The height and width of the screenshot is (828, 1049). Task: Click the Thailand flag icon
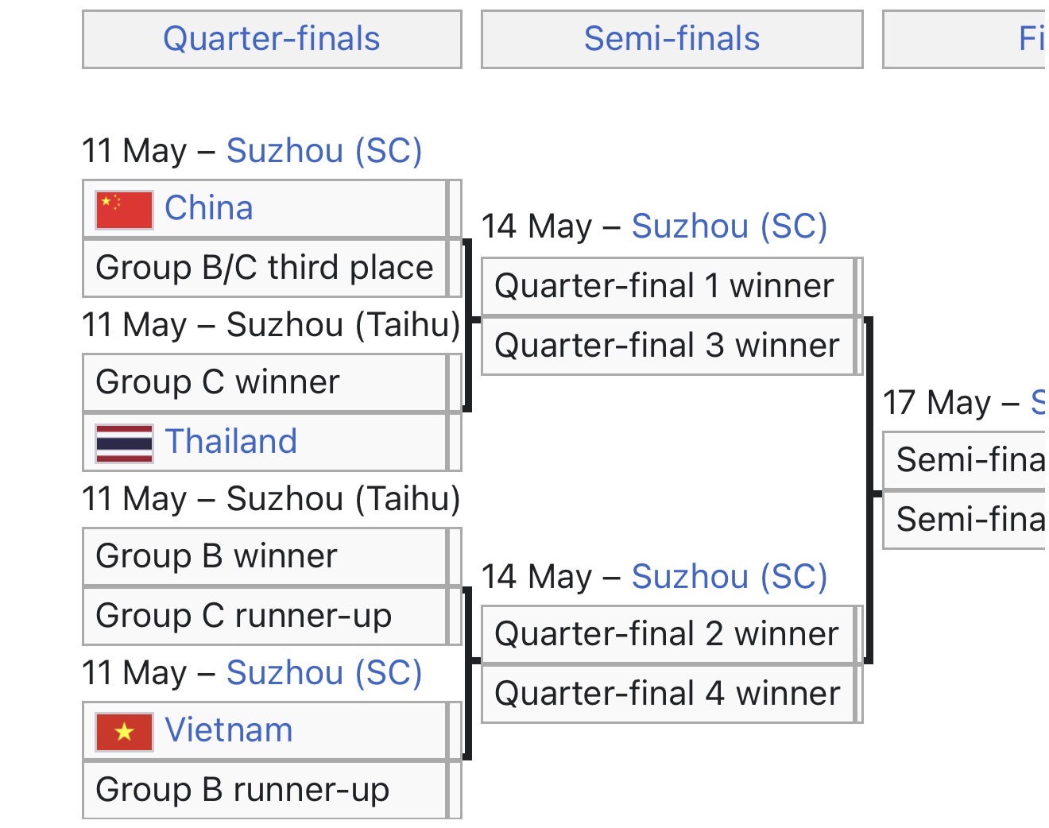[x=124, y=443]
